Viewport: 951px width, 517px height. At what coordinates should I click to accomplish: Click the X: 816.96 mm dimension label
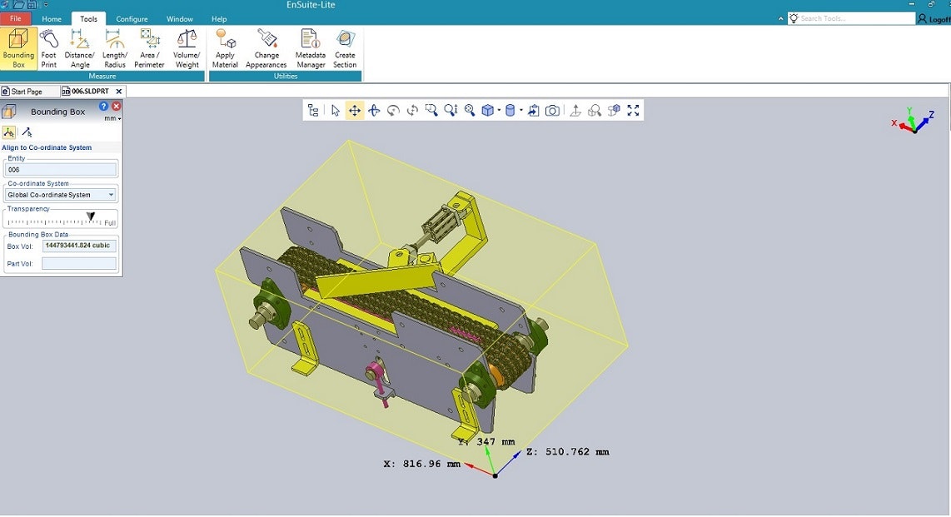(x=422, y=464)
